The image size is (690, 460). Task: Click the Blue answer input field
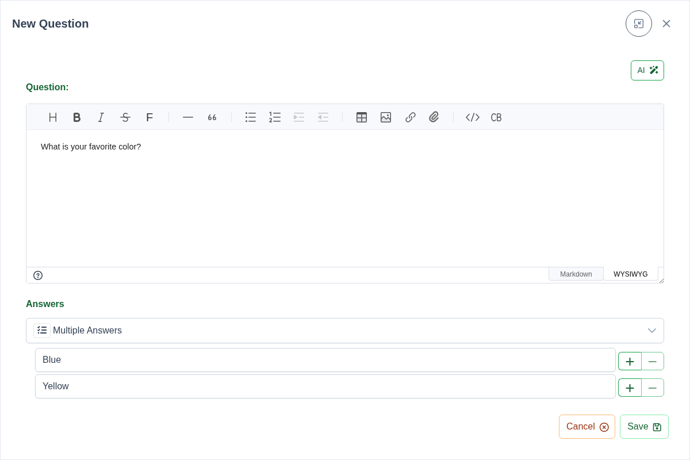coord(325,360)
